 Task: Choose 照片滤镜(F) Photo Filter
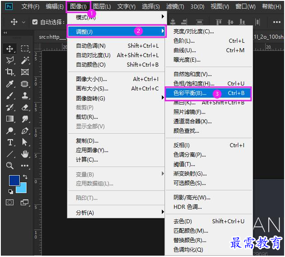pos(209,112)
